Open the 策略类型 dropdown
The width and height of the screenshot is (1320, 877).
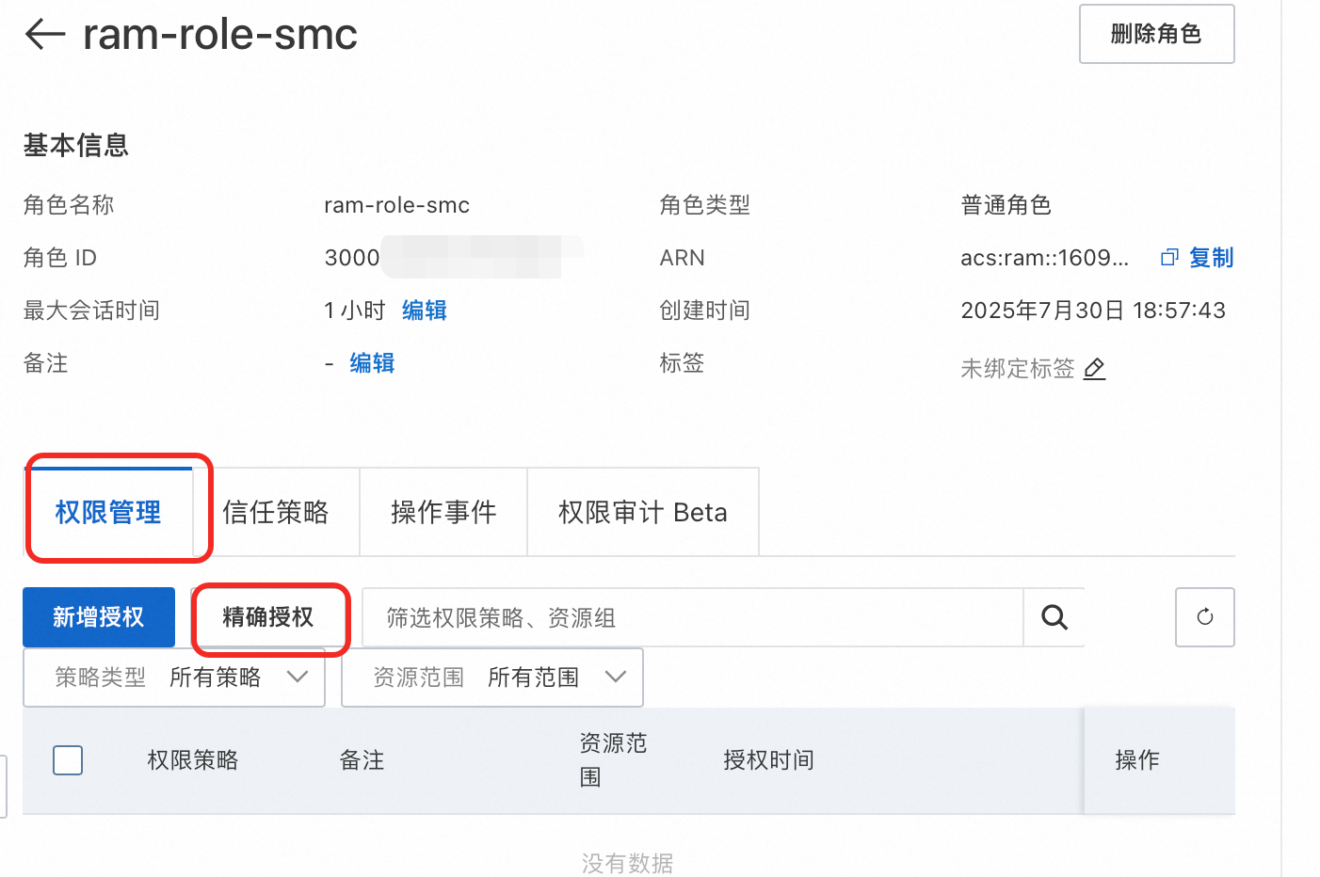tap(174, 678)
